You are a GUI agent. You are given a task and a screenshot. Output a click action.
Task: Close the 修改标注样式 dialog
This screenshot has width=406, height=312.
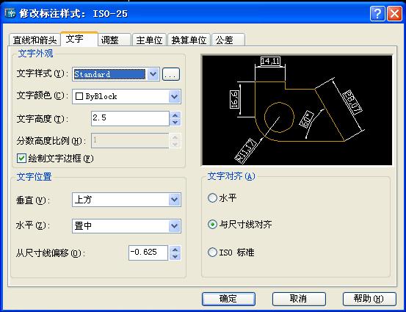pos(394,13)
